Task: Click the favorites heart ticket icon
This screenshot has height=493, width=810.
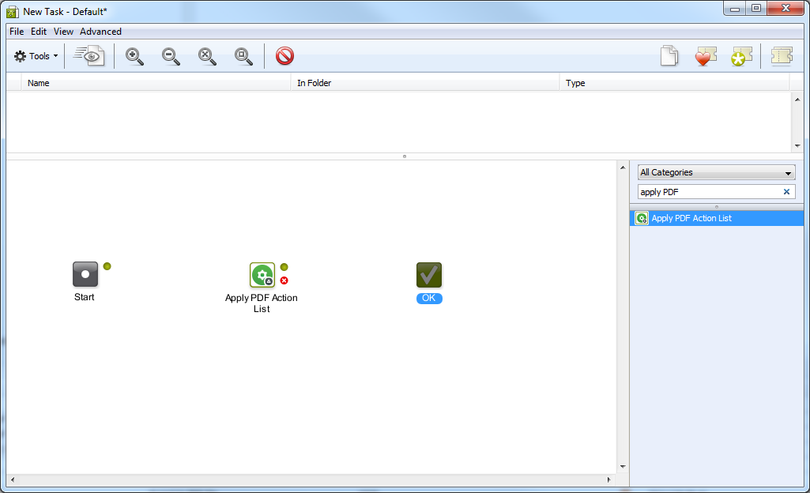Action: tap(706, 56)
